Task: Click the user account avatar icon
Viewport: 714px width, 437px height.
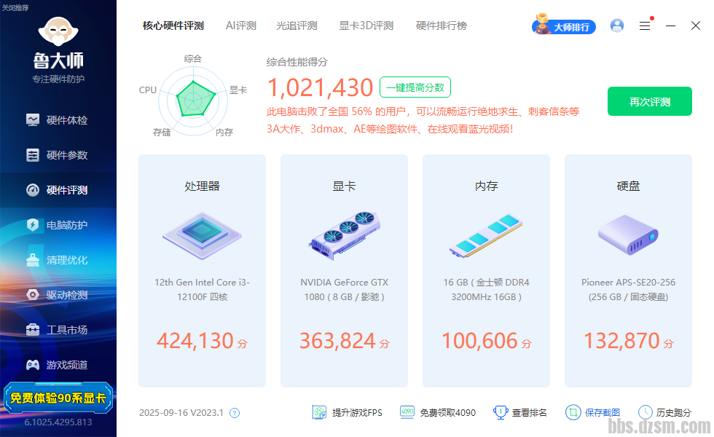Action: (x=617, y=25)
